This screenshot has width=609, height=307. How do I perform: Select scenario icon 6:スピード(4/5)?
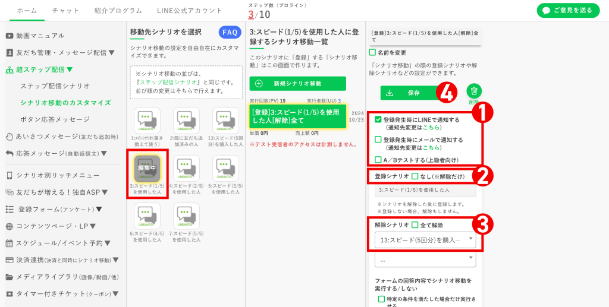pos(147,216)
